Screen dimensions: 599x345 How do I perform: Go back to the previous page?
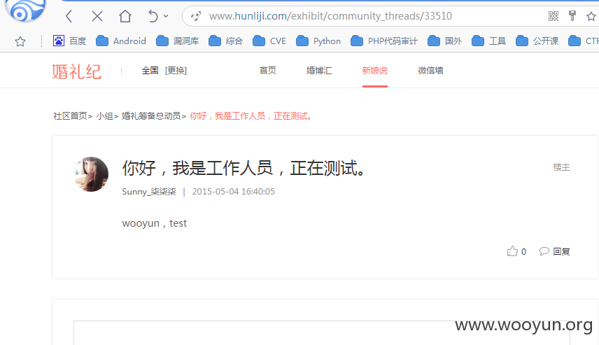point(69,16)
